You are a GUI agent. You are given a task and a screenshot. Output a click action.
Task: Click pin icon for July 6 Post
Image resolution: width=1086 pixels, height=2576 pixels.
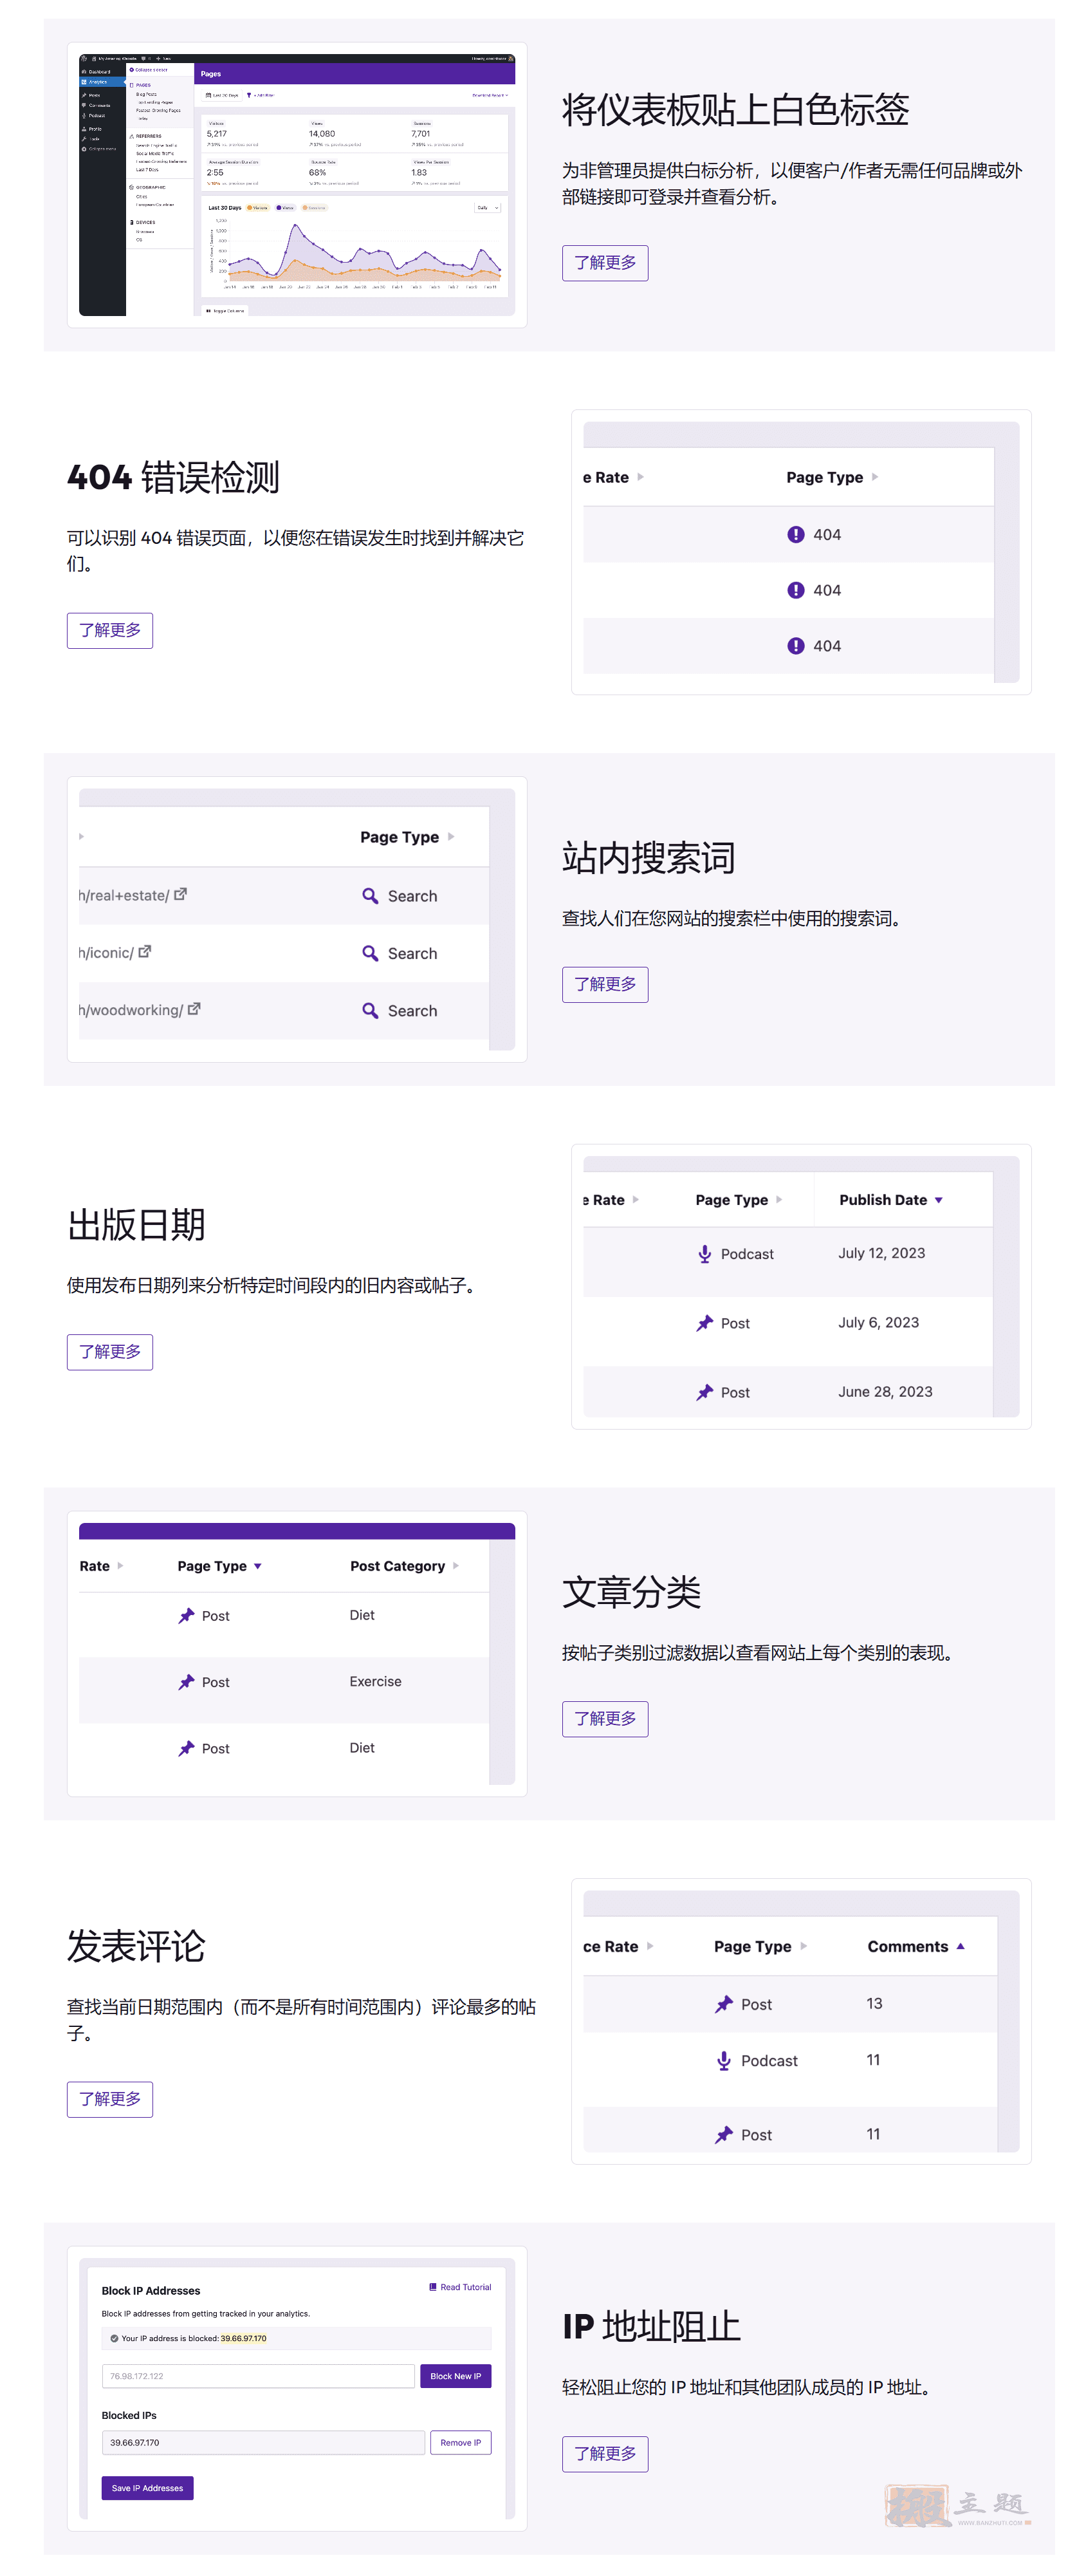coord(704,1324)
